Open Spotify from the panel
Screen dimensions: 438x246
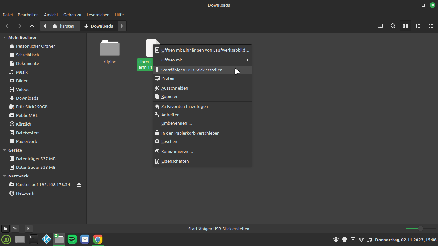72,239
